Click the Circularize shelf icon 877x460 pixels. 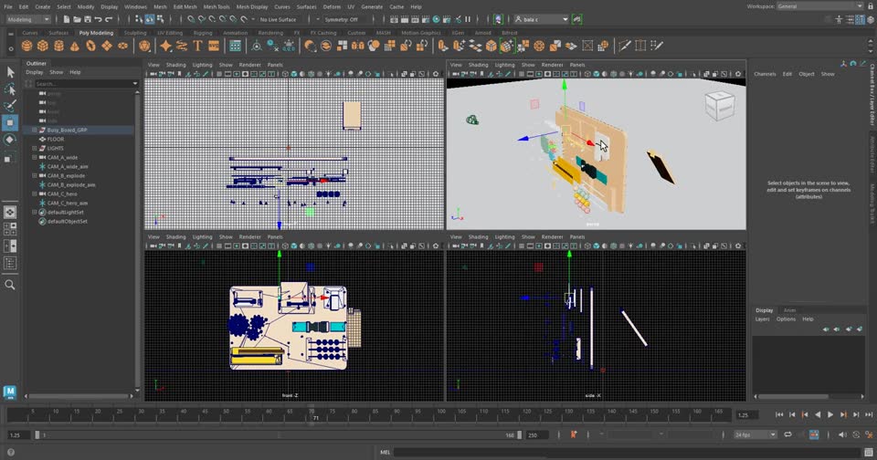point(539,46)
